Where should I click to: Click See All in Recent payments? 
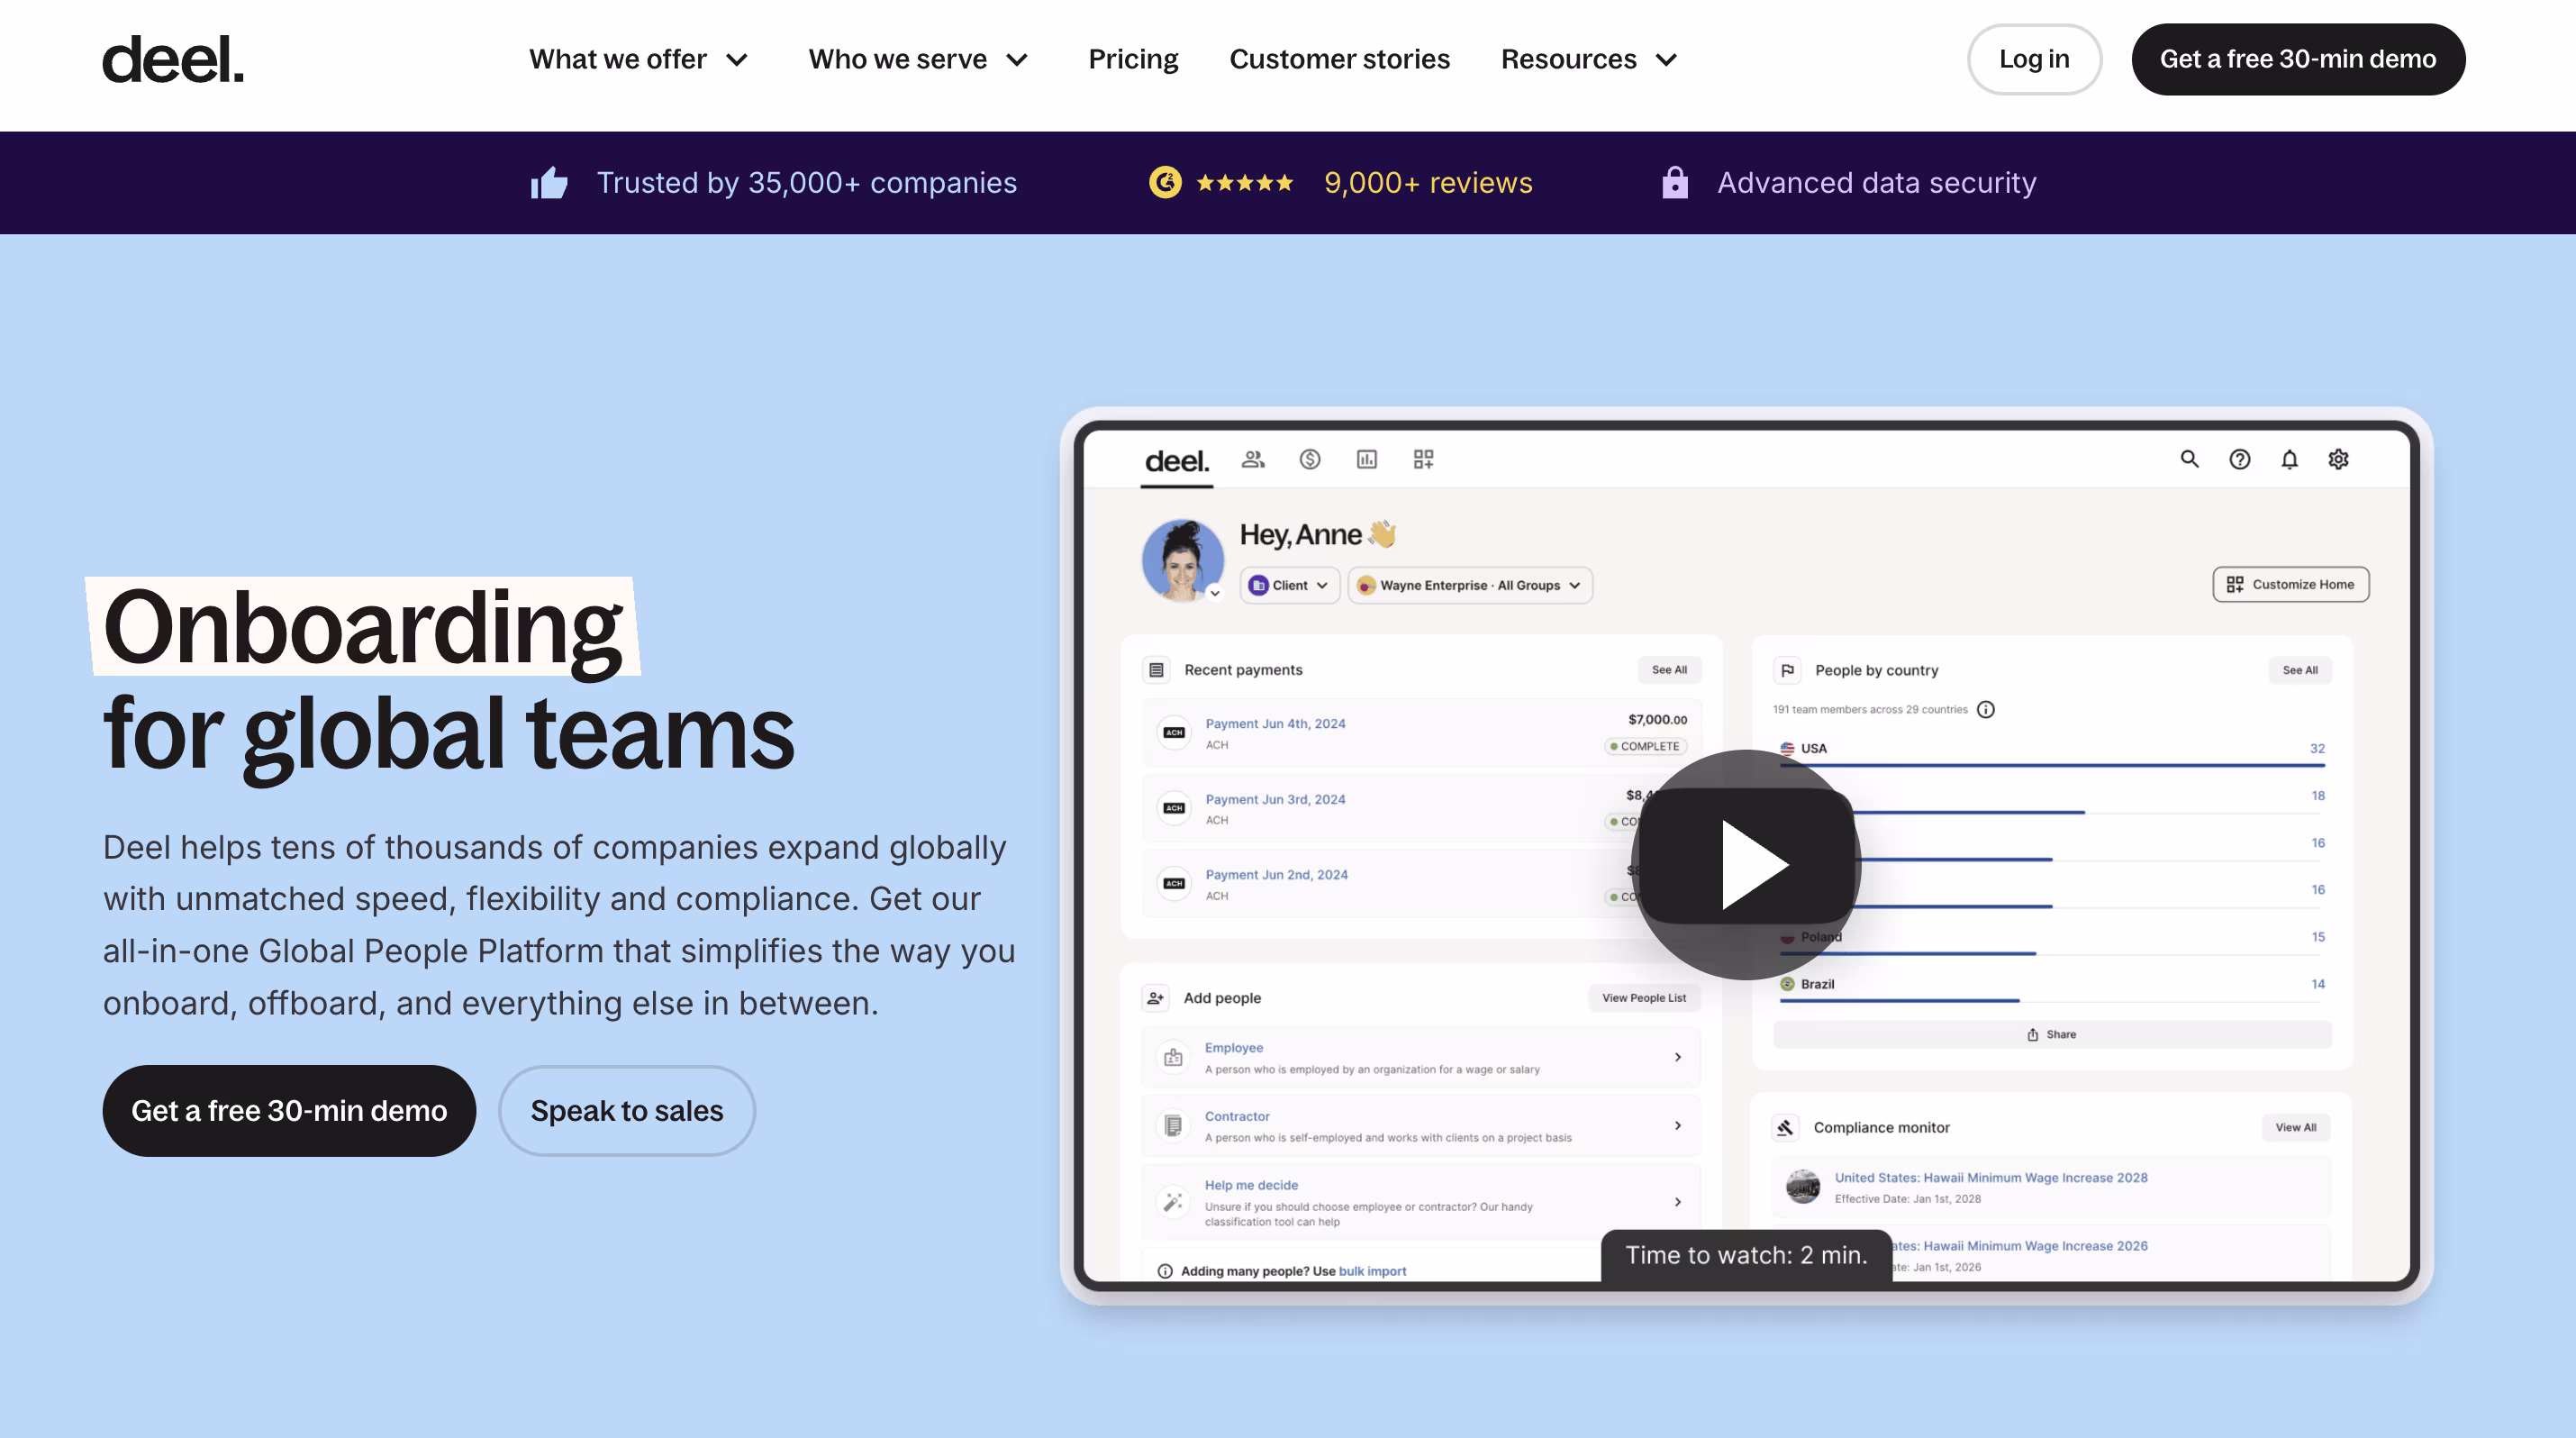[x=1669, y=670]
